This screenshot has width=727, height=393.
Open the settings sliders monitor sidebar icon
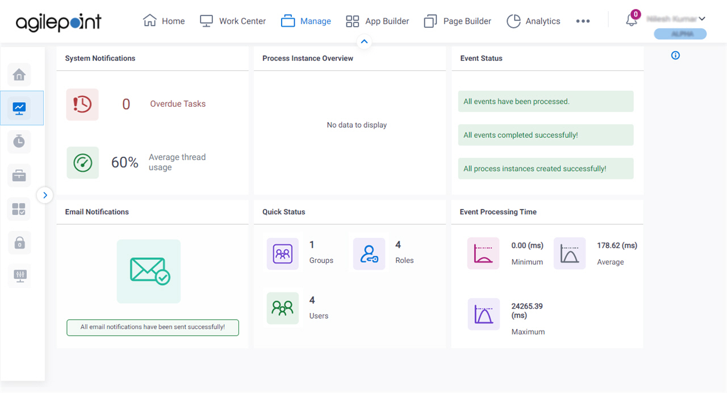pyautogui.click(x=19, y=276)
